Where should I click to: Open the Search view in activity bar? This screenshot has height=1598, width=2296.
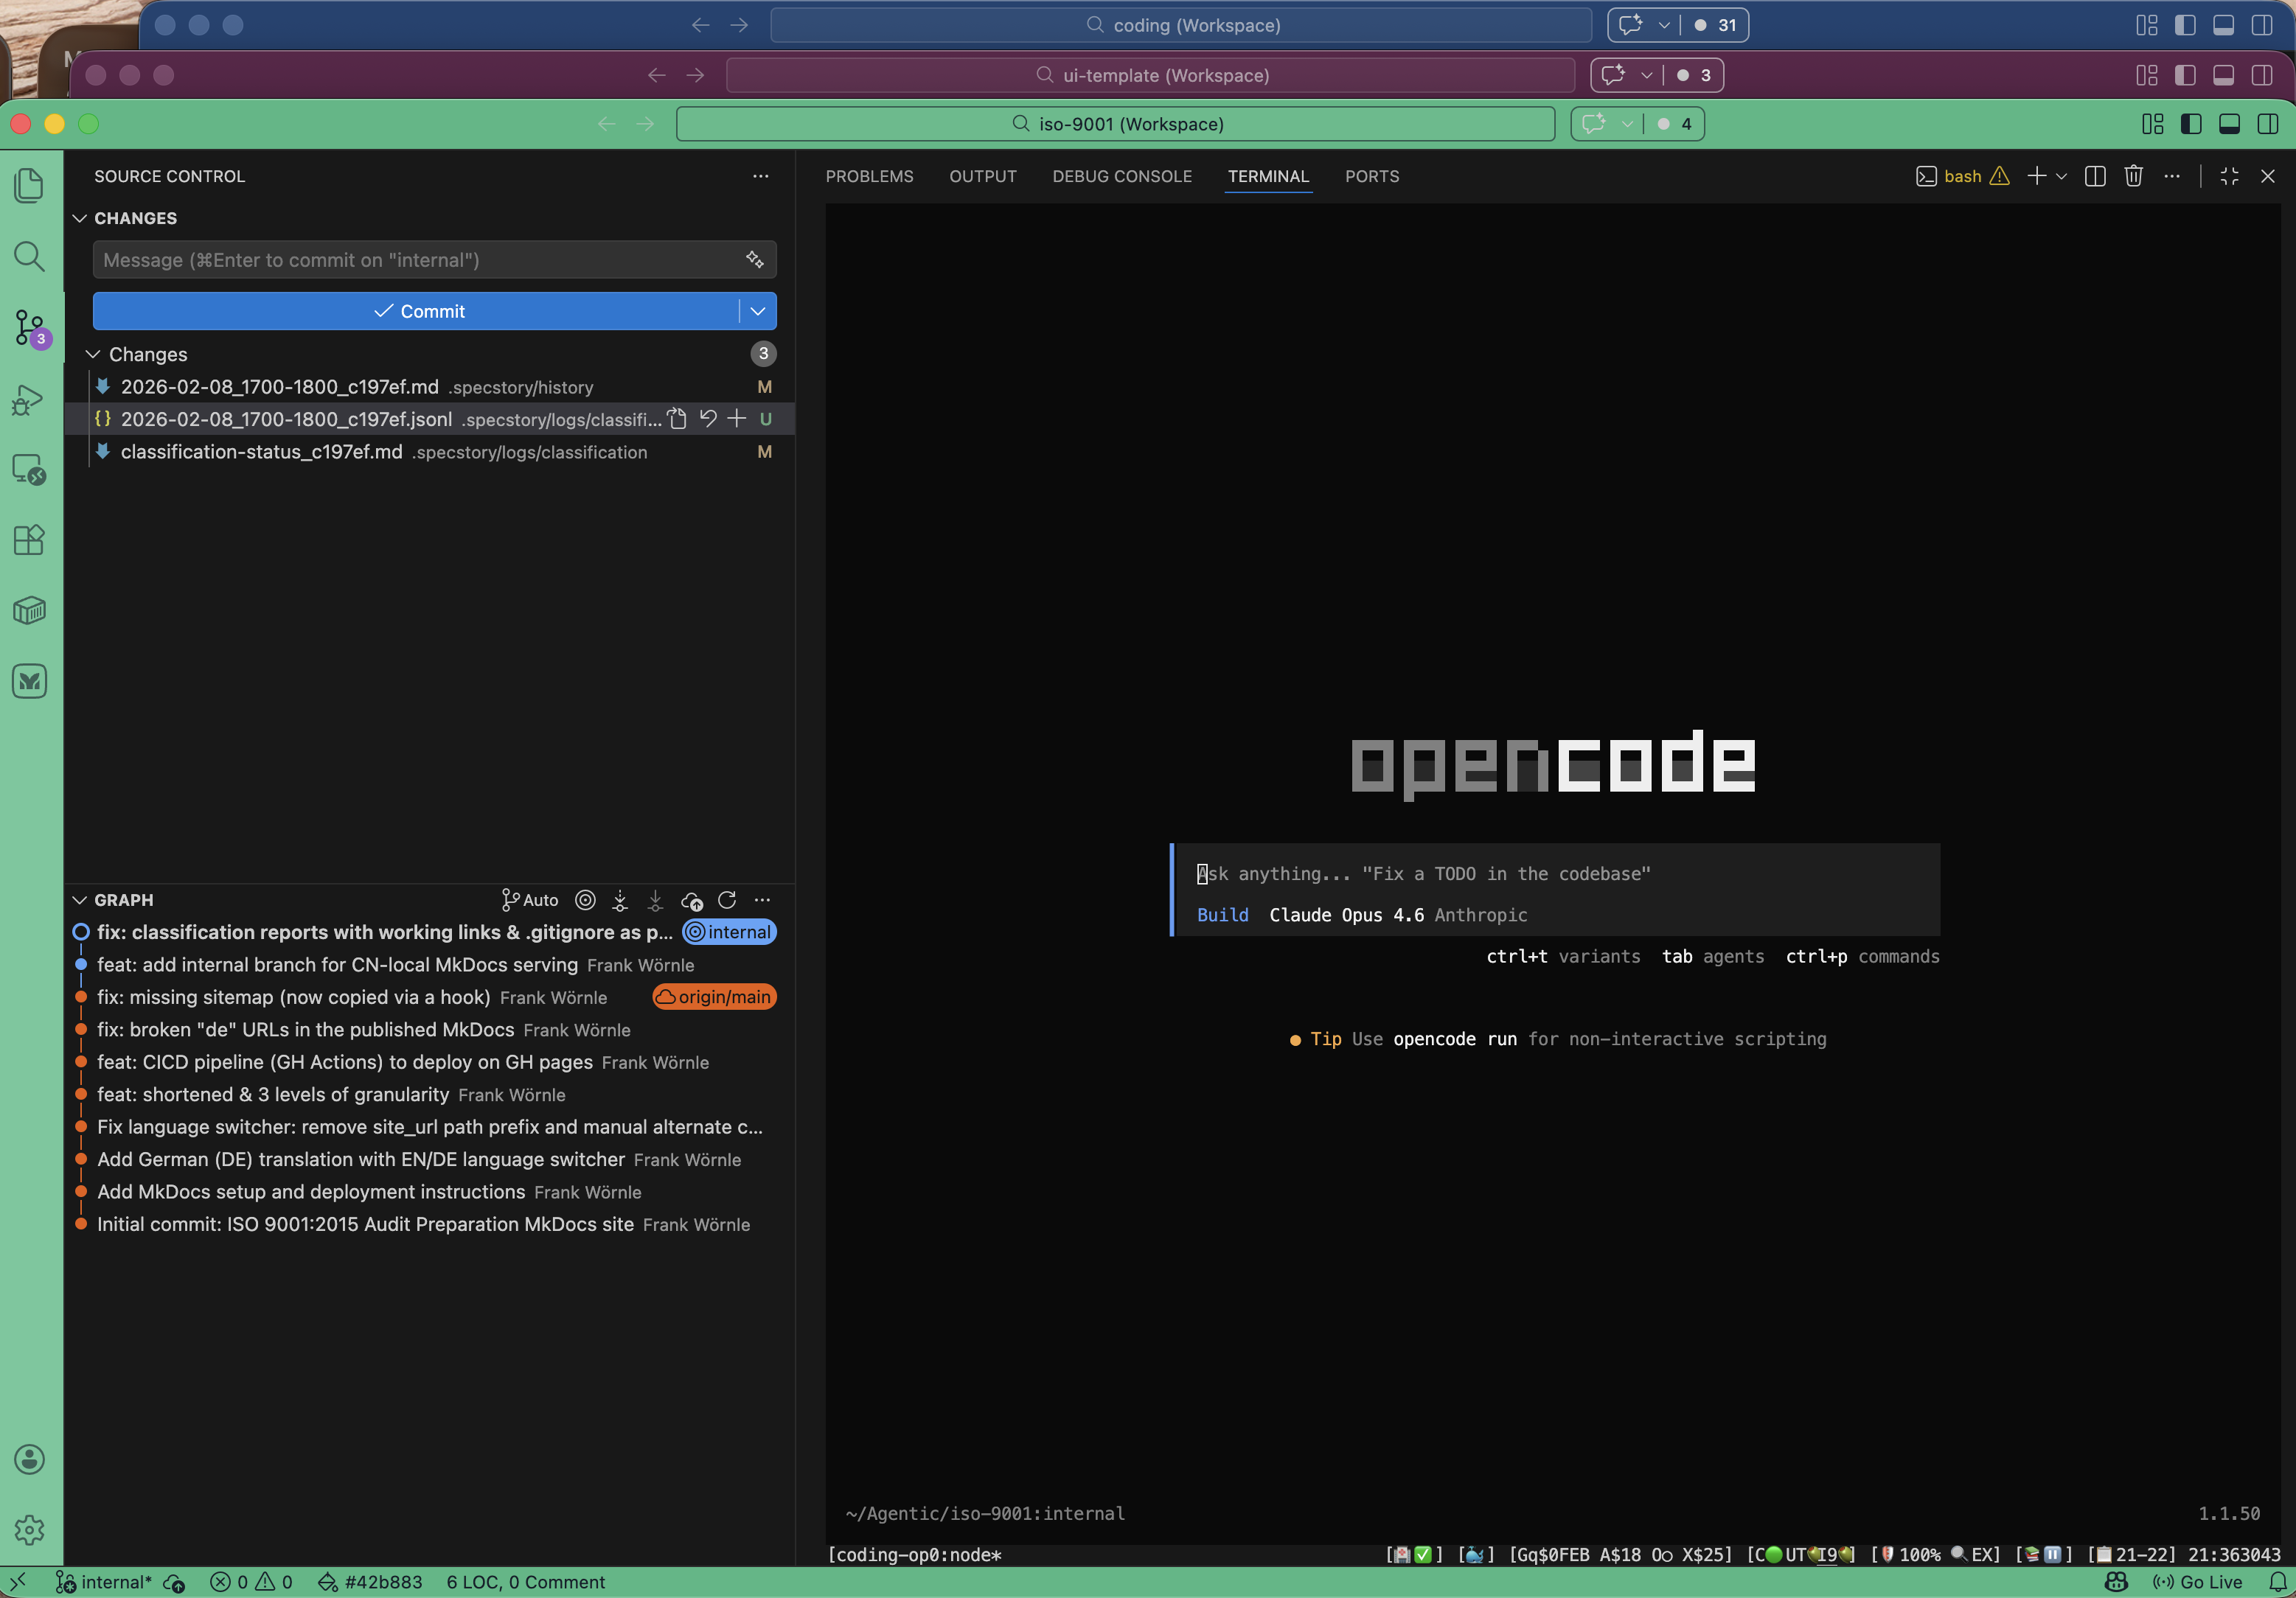[x=29, y=257]
